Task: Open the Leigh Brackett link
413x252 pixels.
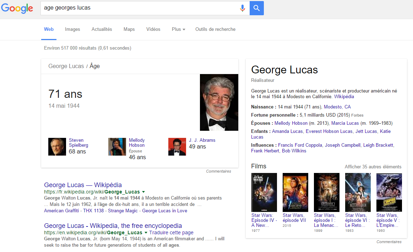Action: [378, 145]
